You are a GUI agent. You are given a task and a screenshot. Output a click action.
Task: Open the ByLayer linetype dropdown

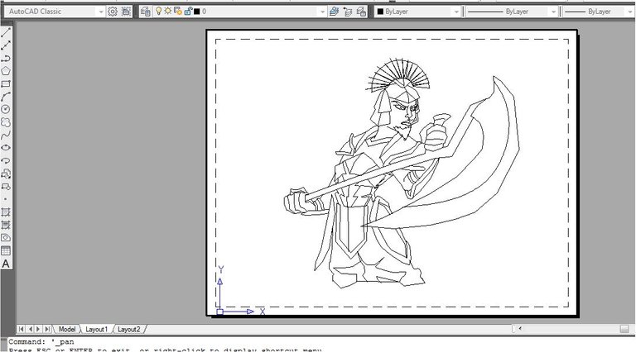(553, 12)
